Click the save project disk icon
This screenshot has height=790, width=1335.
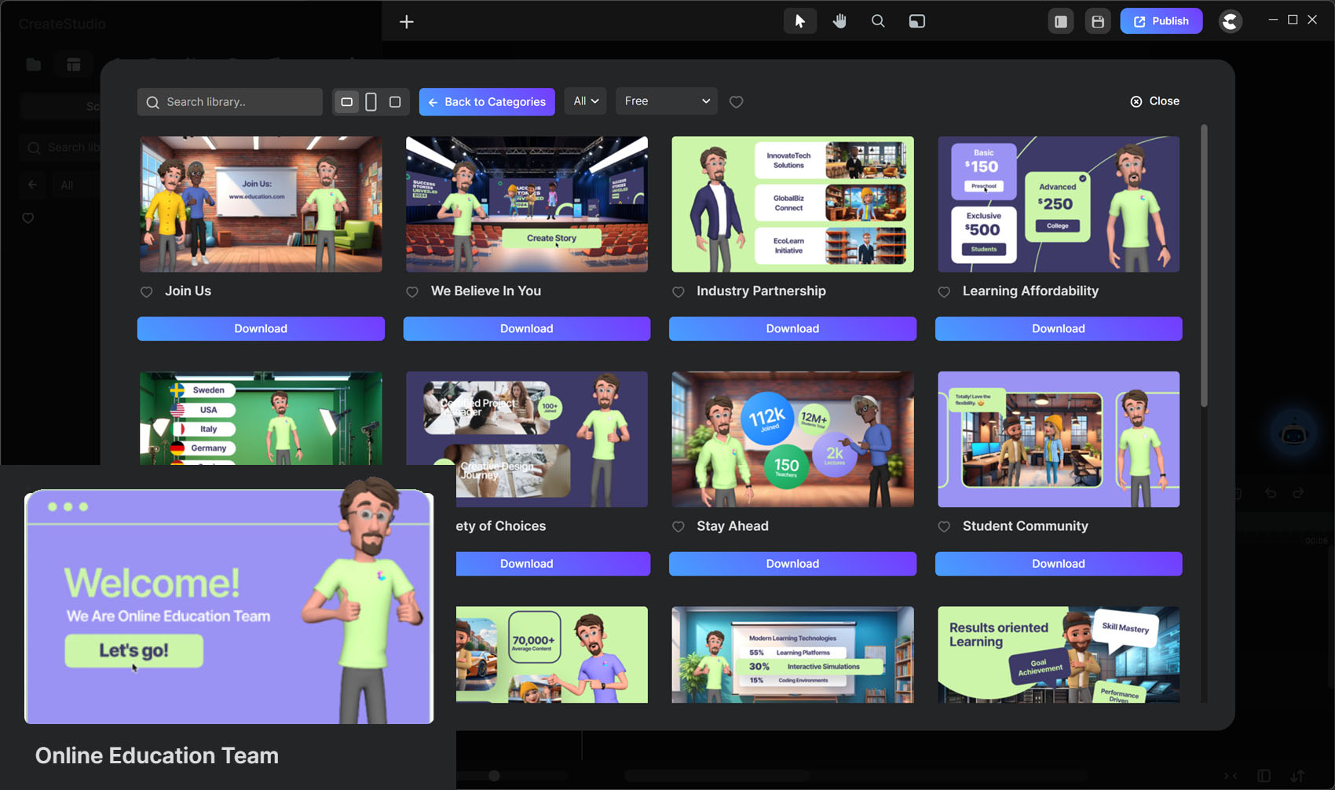pos(1098,21)
